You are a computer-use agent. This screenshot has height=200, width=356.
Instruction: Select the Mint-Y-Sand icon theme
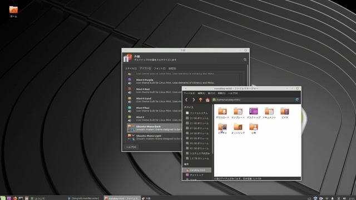(155, 100)
